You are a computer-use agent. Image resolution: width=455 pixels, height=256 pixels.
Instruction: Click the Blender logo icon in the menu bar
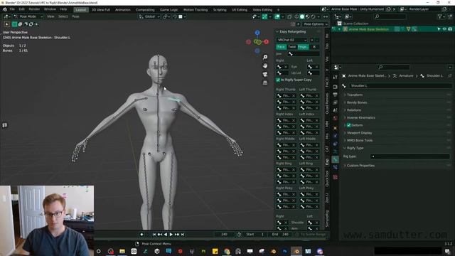[5, 9]
